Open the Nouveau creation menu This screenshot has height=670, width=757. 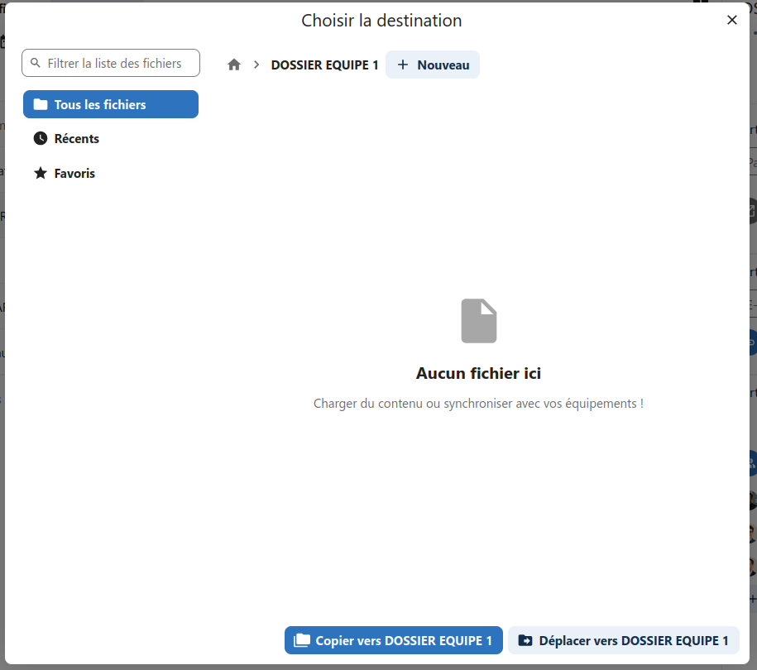coord(433,65)
